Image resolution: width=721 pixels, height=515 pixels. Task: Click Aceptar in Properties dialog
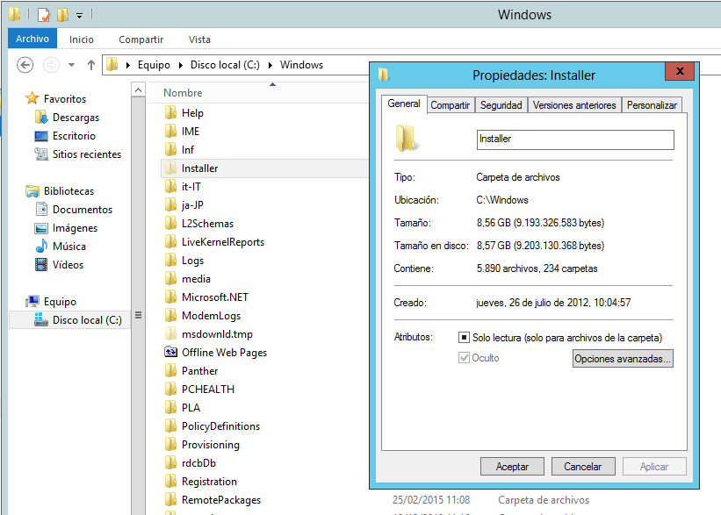512,467
